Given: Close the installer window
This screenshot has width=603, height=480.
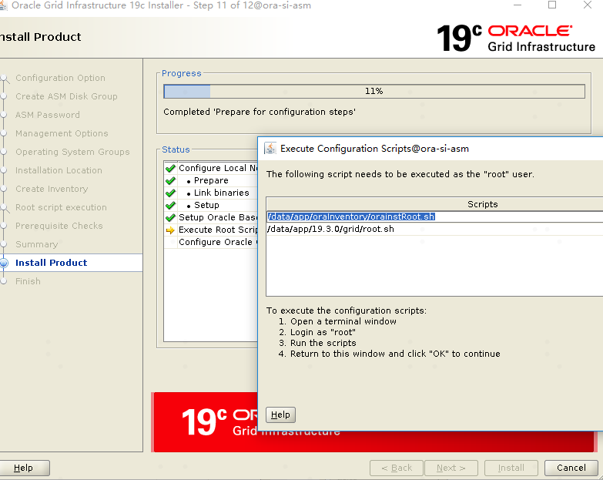Looking at the screenshot, I should [x=588, y=5].
